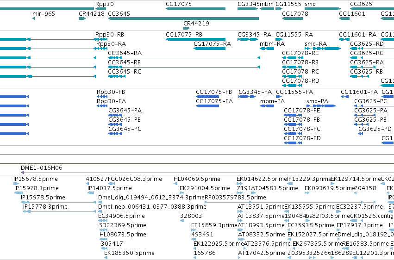The width and height of the screenshot is (394, 260).
Task: Click the CG3645-RA transcript label
Action: coord(125,53)
